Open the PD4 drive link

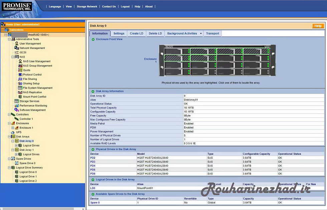coord(93,166)
